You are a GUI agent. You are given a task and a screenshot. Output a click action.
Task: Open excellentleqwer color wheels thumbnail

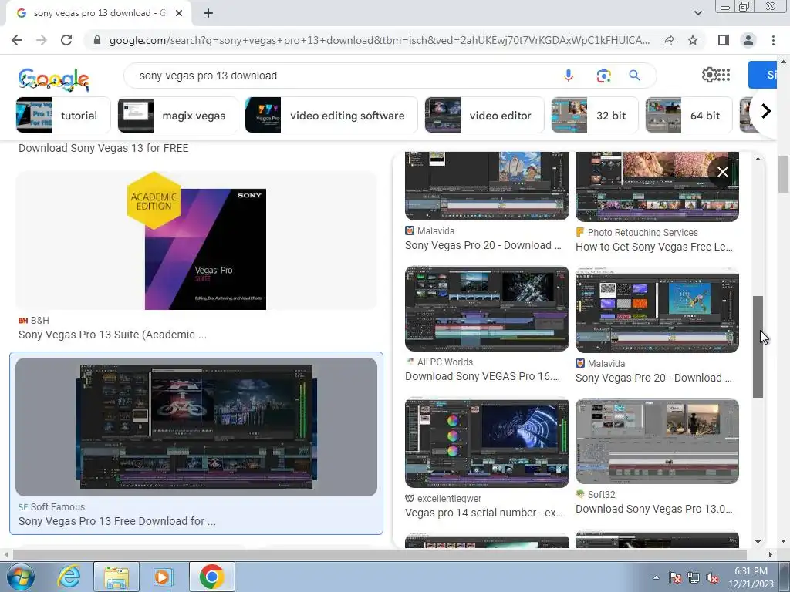(487, 443)
